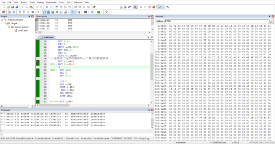This screenshot has width=275, height=144.
Task: Save the current file with the floppy icon
Action: coord(12,7)
